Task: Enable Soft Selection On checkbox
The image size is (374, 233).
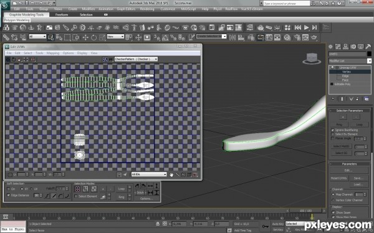Action: coord(9,189)
